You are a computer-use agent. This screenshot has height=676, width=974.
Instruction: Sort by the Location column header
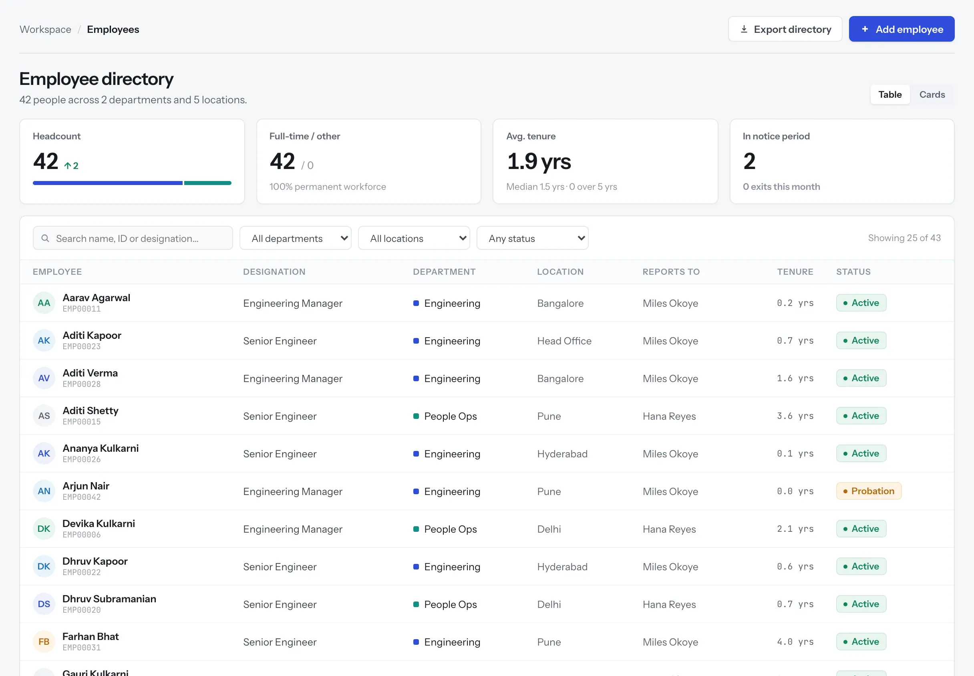pyautogui.click(x=560, y=272)
